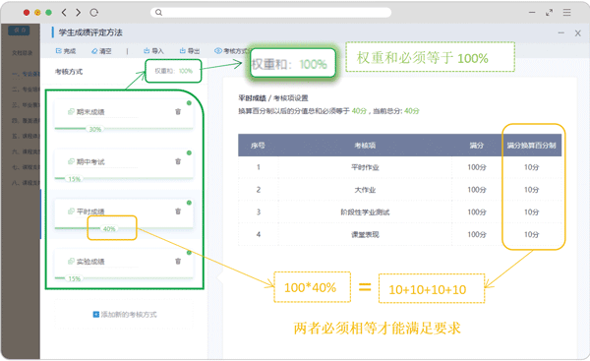Delete the 期中考试 assessment card
Viewport: 590px width, 361px height.
tap(178, 161)
